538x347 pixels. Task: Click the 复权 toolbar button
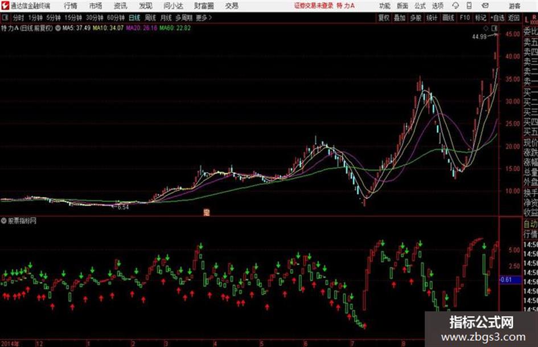(x=384, y=18)
